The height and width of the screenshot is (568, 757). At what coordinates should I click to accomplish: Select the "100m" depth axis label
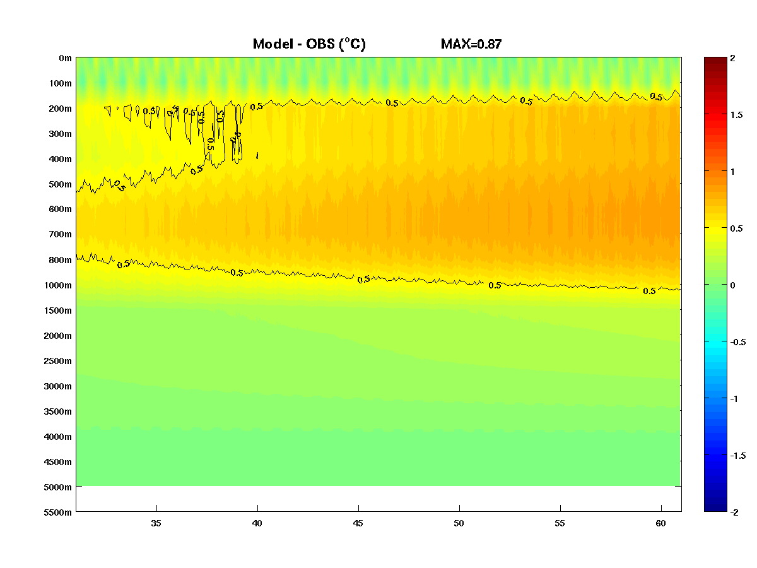tap(61, 83)
